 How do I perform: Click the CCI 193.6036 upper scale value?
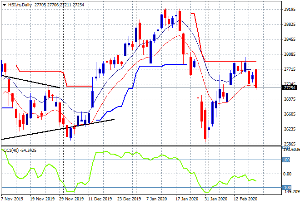pyautogui.click(x=291, y=149)
